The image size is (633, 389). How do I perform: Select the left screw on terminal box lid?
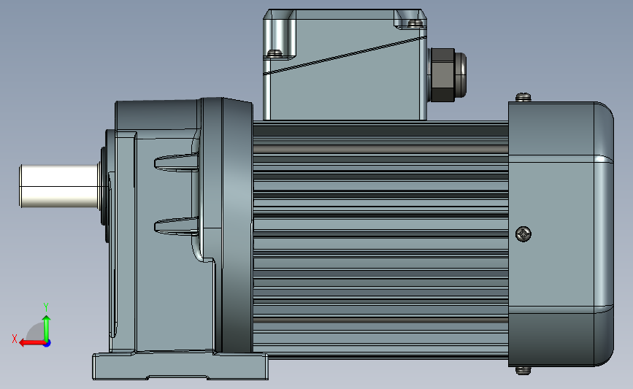(x=275, y=53)
